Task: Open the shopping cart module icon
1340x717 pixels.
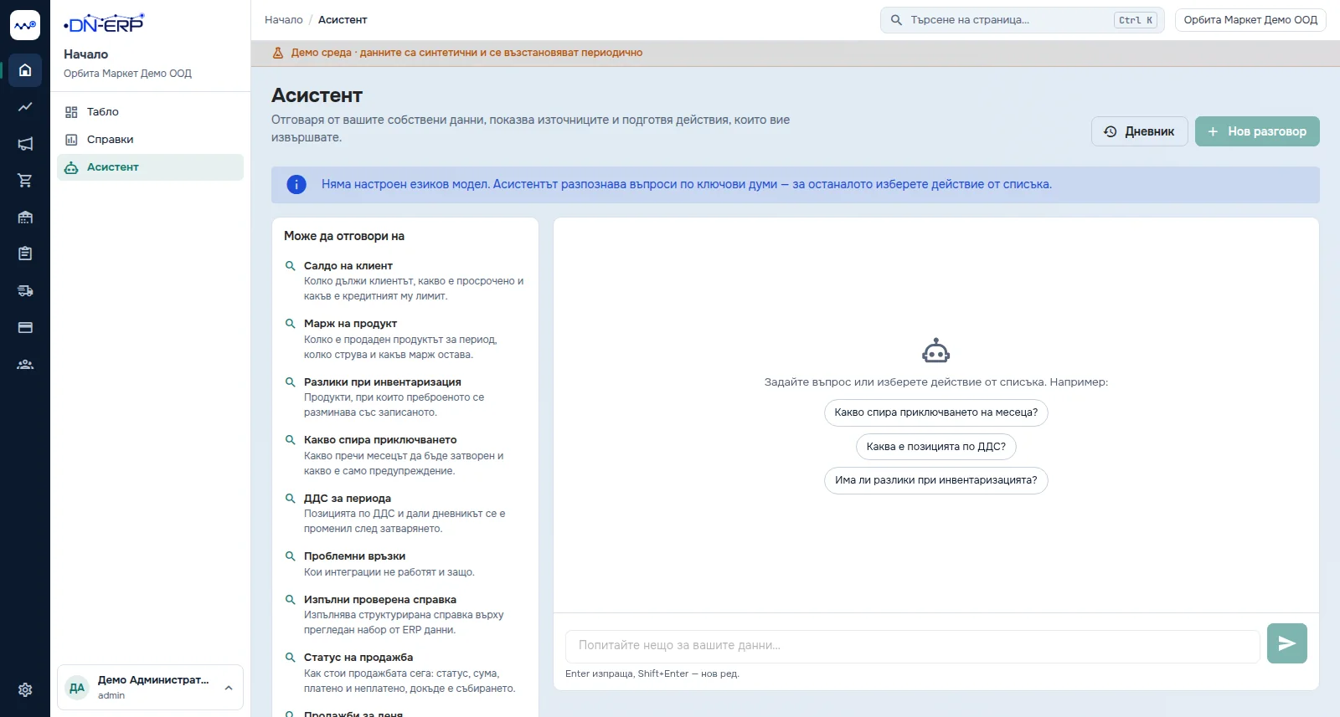Action: tap(25, 181)
